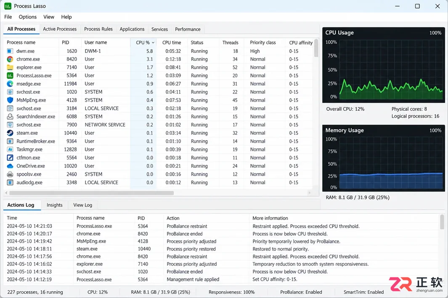
Task: Switch to the View Log tab
Action: pos(82,205)
